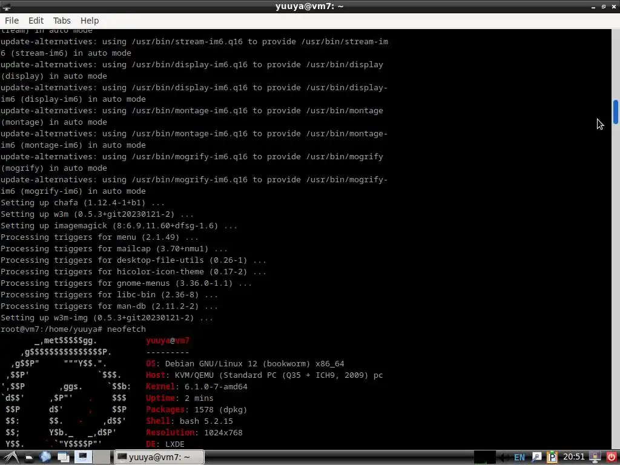The width and height of the screenshot is (620, 465).
Task: Click 'Processing triggers for libc-bin' line
Action: click(109, 294)
